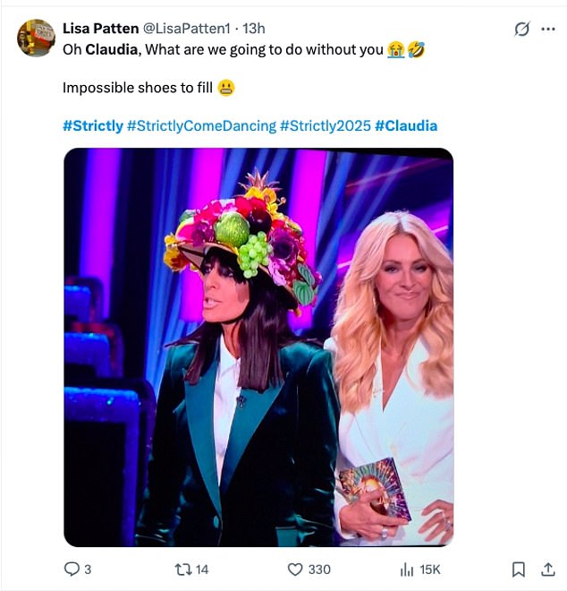Viewport: 567px width, 591px height.
Task: Click the 330 likes count
Action: (319, 569)
